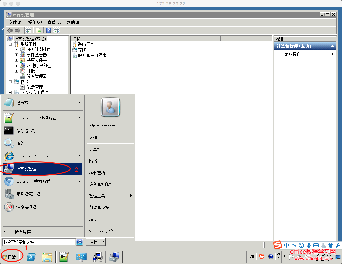Screen dimensions: 342x264
Task: Open the 操作(A) menu
Action: click(x=35, y=22)
